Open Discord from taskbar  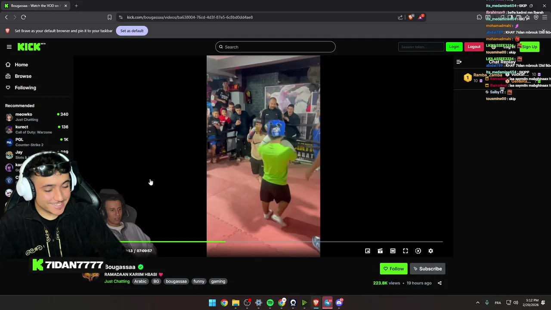pyautogui.click(x=339, y=303)
